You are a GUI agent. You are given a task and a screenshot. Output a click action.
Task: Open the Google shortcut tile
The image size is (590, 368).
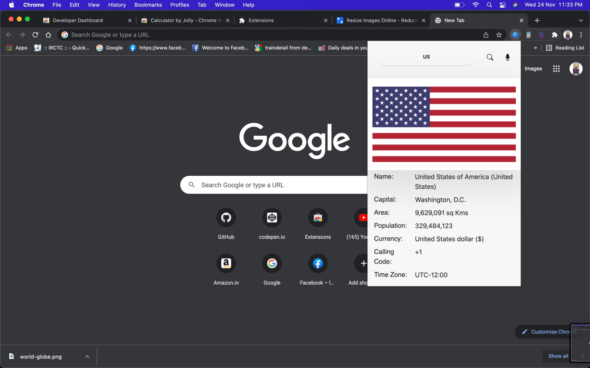(x=272, y=270)
